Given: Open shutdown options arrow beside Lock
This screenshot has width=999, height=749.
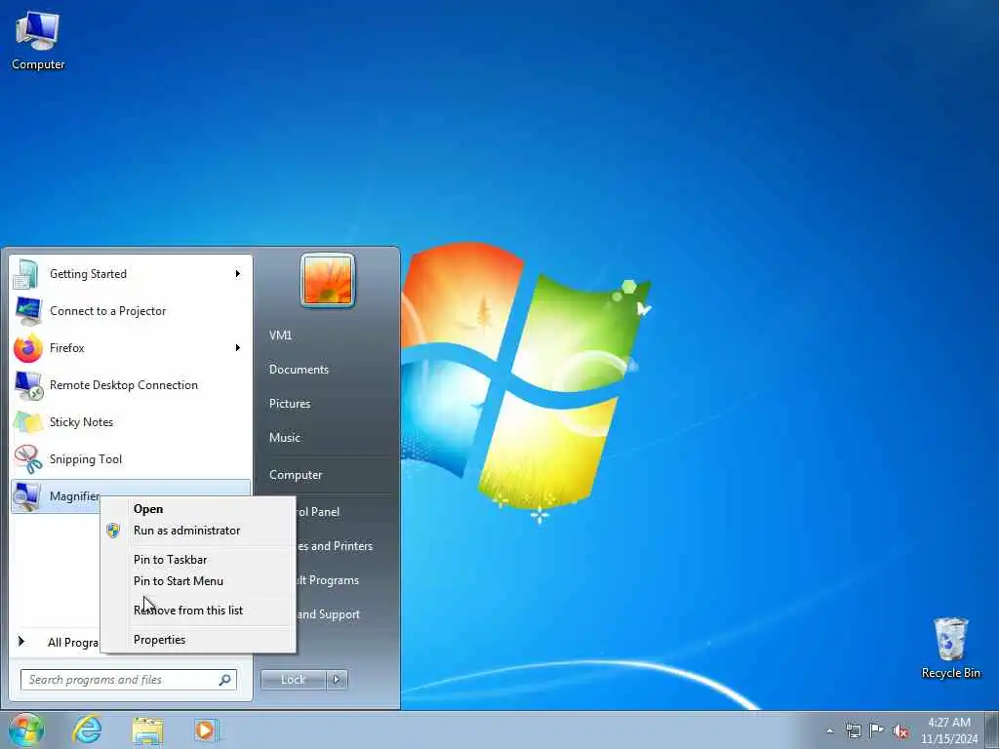Looking at the screenshot, I should coord(337,680).
